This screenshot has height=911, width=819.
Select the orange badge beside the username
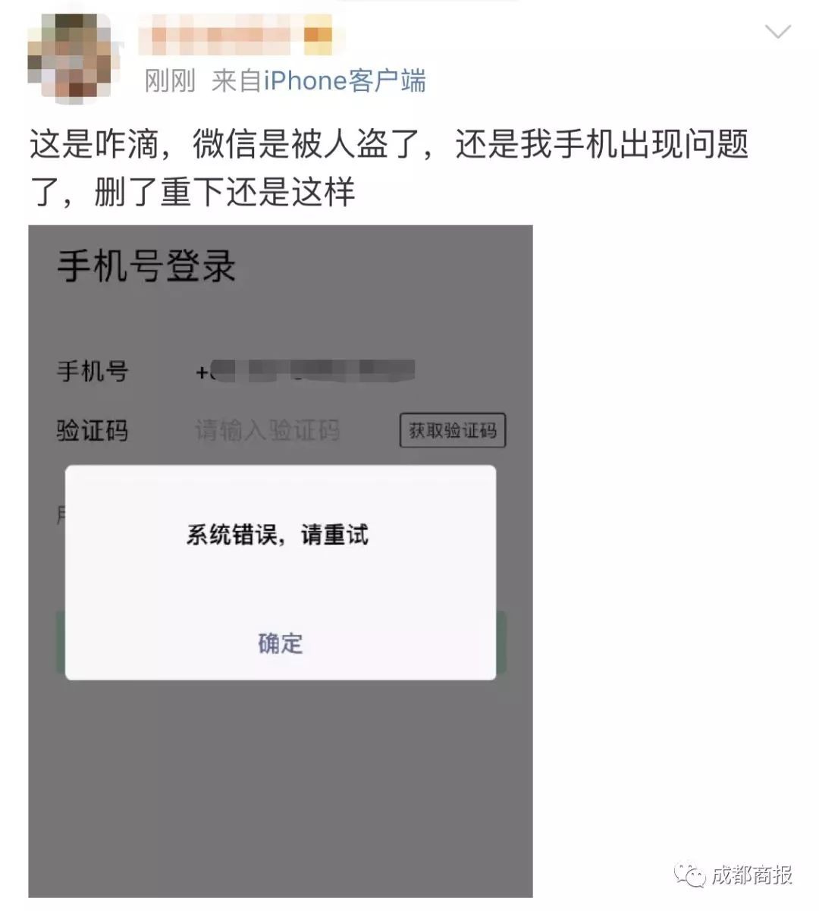tap(318, 36)
